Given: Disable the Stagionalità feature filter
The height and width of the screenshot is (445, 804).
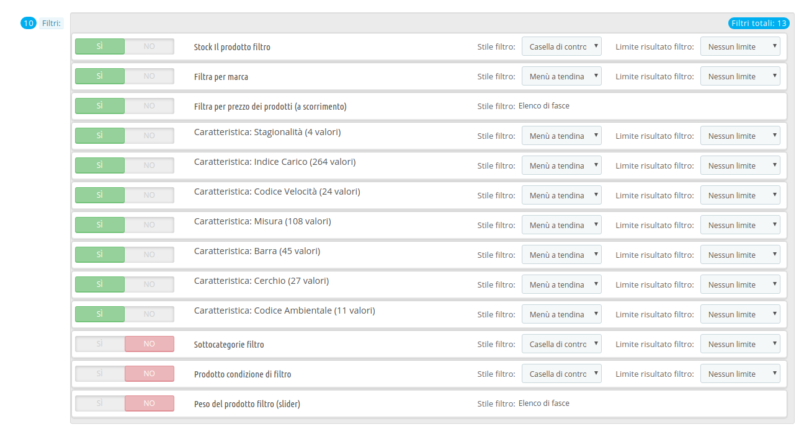Looking at the screenshot, I should (x=149, y=136).
